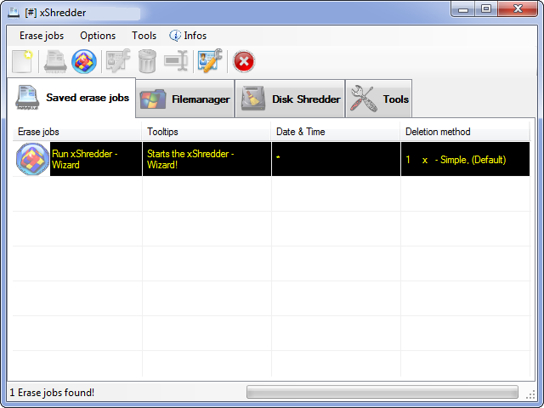Image resolution: width=544 pixels, height=408 pixels.
Task: Click the rename job toolbar icon
Action: click(176, 61)
